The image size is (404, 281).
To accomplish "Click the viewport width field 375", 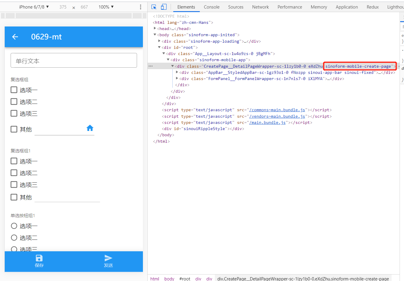I will click(x=63, y=7).
